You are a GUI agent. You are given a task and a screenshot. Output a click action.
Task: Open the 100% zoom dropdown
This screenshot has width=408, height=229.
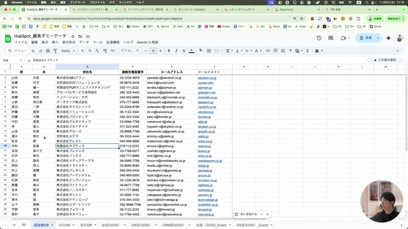click(68, 51)
